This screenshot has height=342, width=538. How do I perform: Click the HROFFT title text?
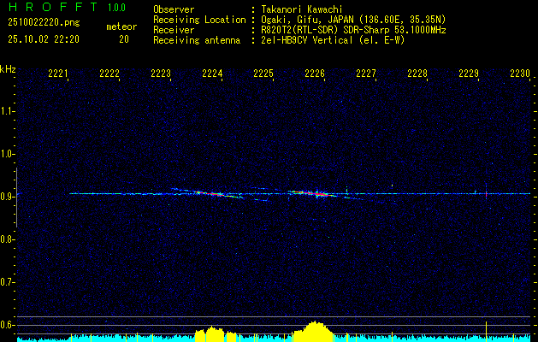pyautogui.click(x=53, y=7)
